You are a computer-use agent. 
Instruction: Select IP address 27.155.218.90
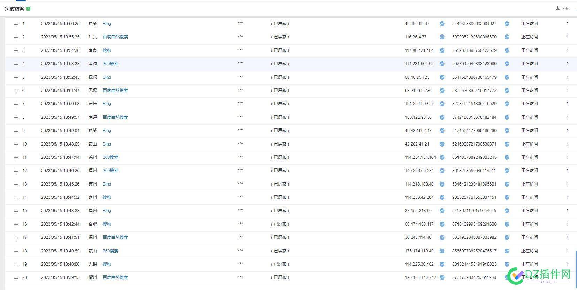tap(418, 211)
